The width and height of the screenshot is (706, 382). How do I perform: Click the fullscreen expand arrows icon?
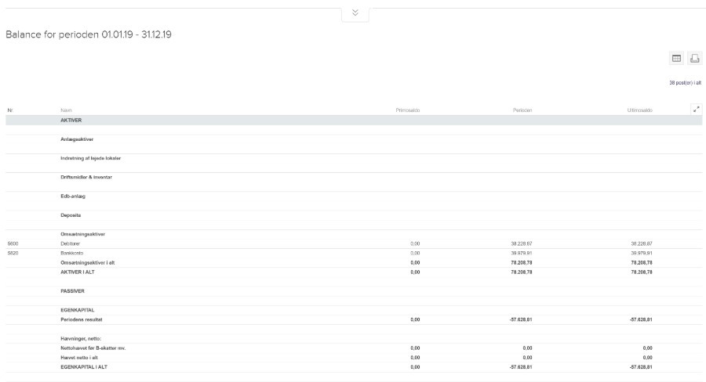coord(696,110)
